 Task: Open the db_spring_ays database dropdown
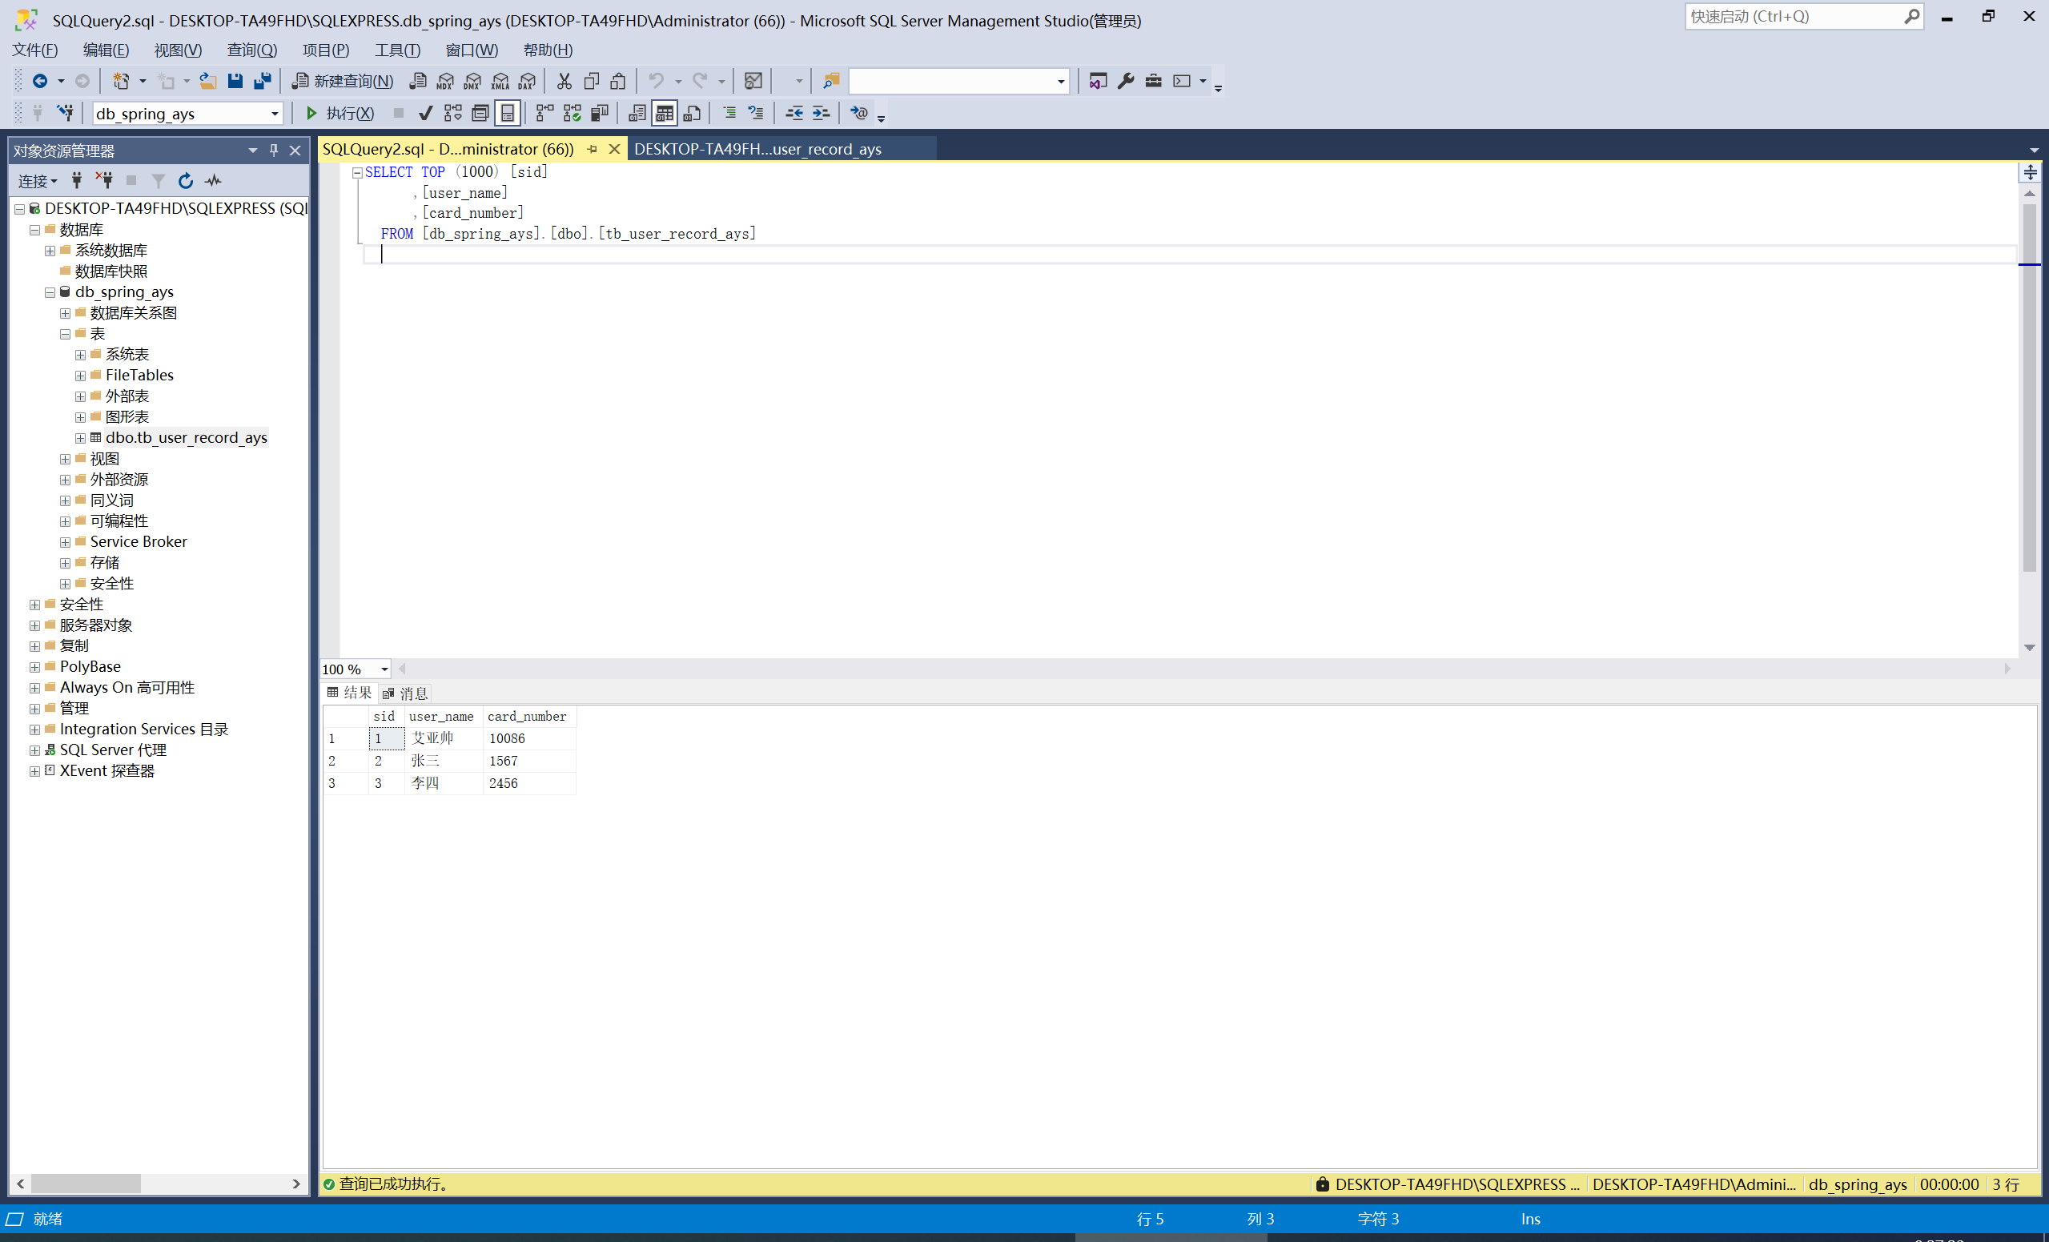275,114
